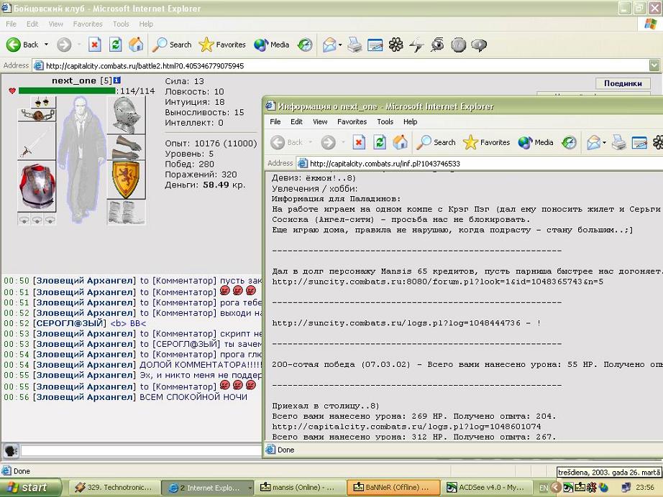The width and height of the screenshot is (663, 497).
Task: Expand Mail dropdown in information window toolbar
Action: (604, 142)
